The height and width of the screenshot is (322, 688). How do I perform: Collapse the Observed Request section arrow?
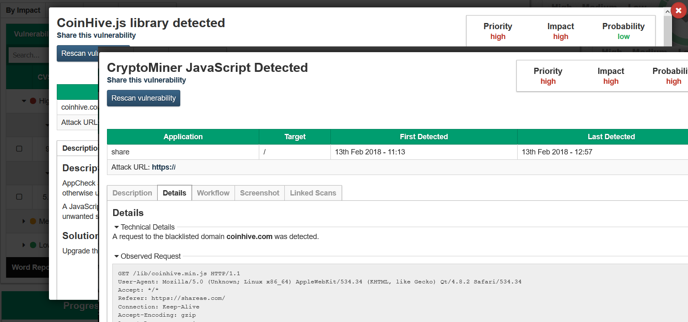click(116, 256)
